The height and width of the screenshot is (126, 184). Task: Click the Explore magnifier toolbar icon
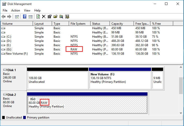[61, 16]
